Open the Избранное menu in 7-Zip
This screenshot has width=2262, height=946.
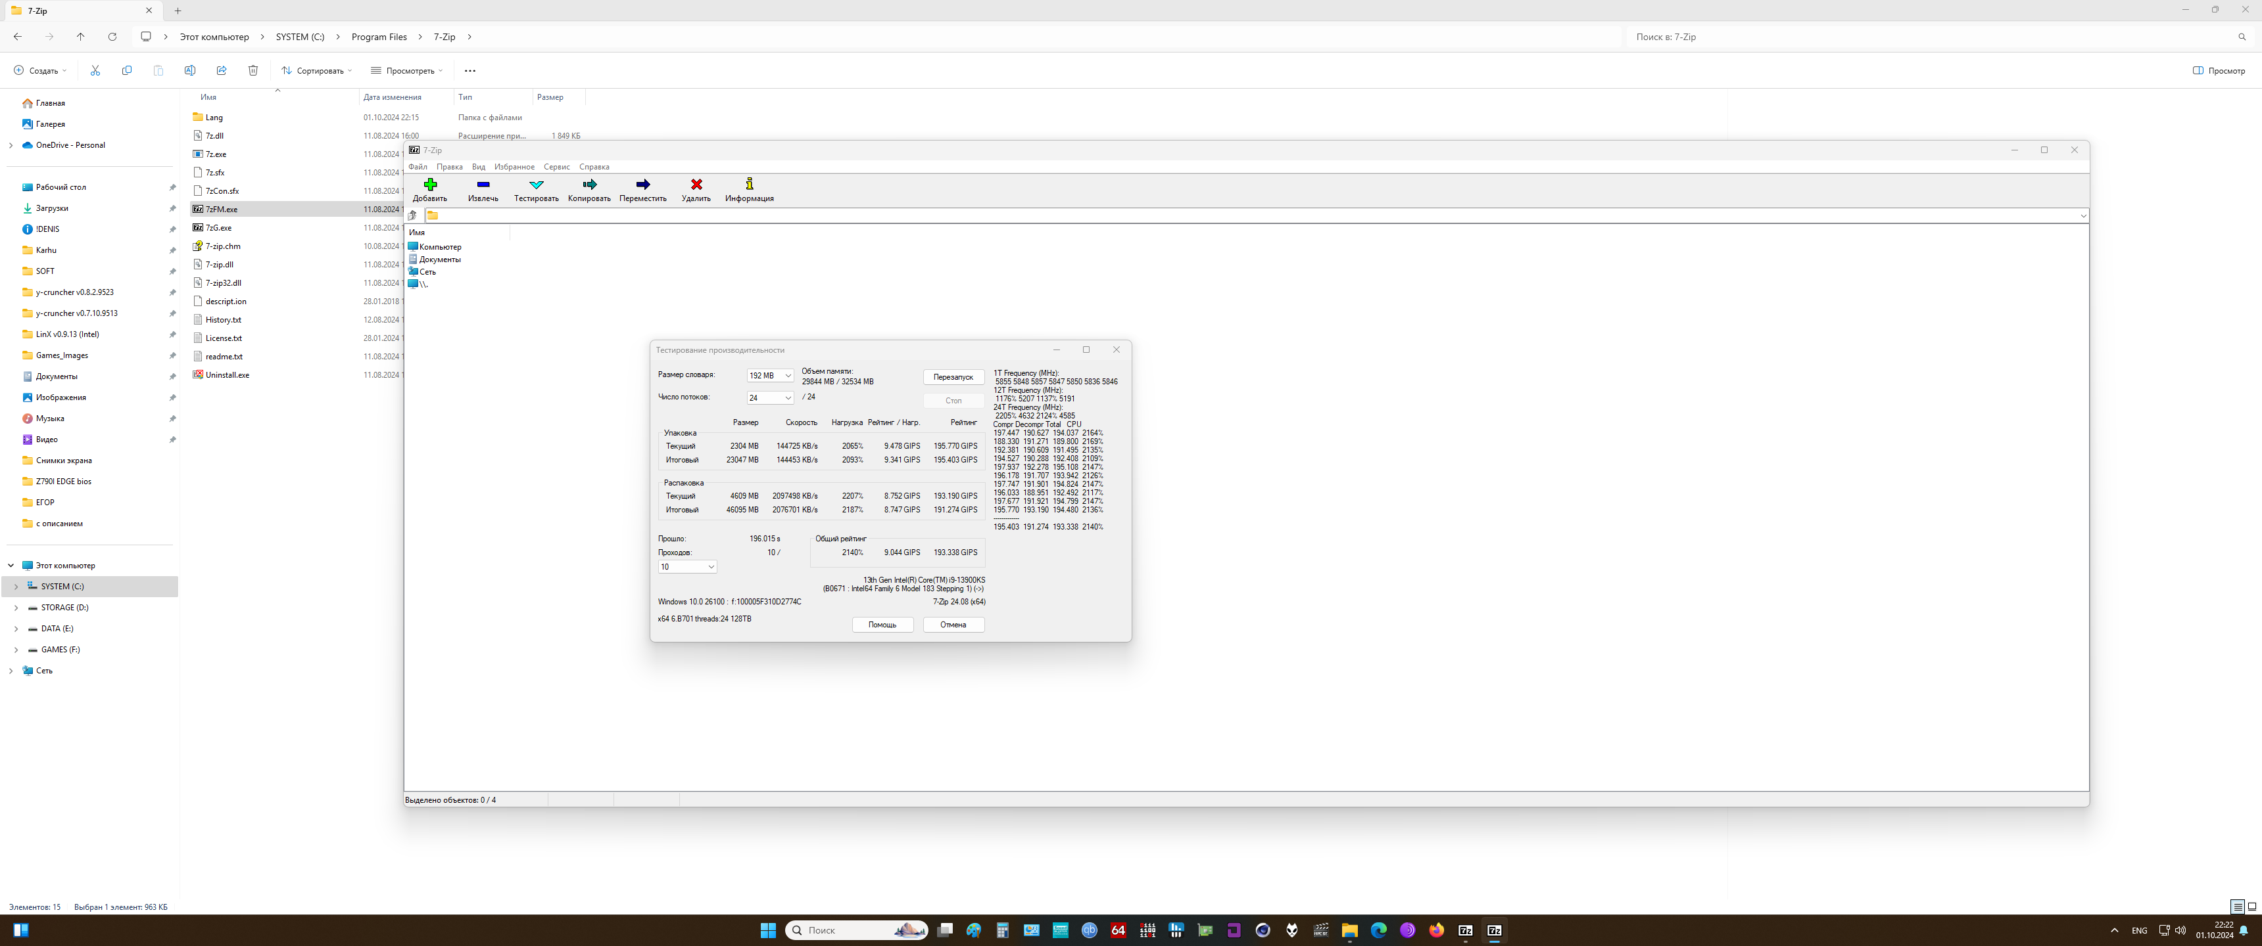click(514, 167)
